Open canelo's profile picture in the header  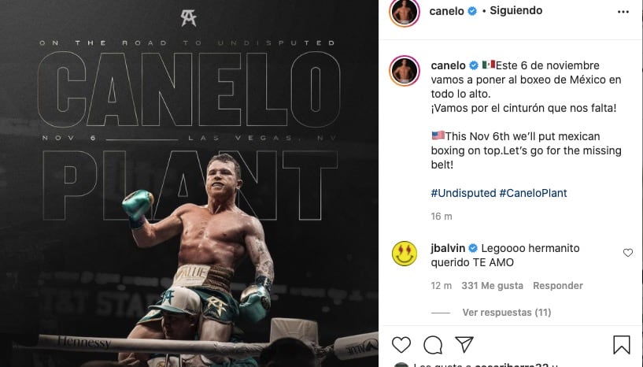405,12
